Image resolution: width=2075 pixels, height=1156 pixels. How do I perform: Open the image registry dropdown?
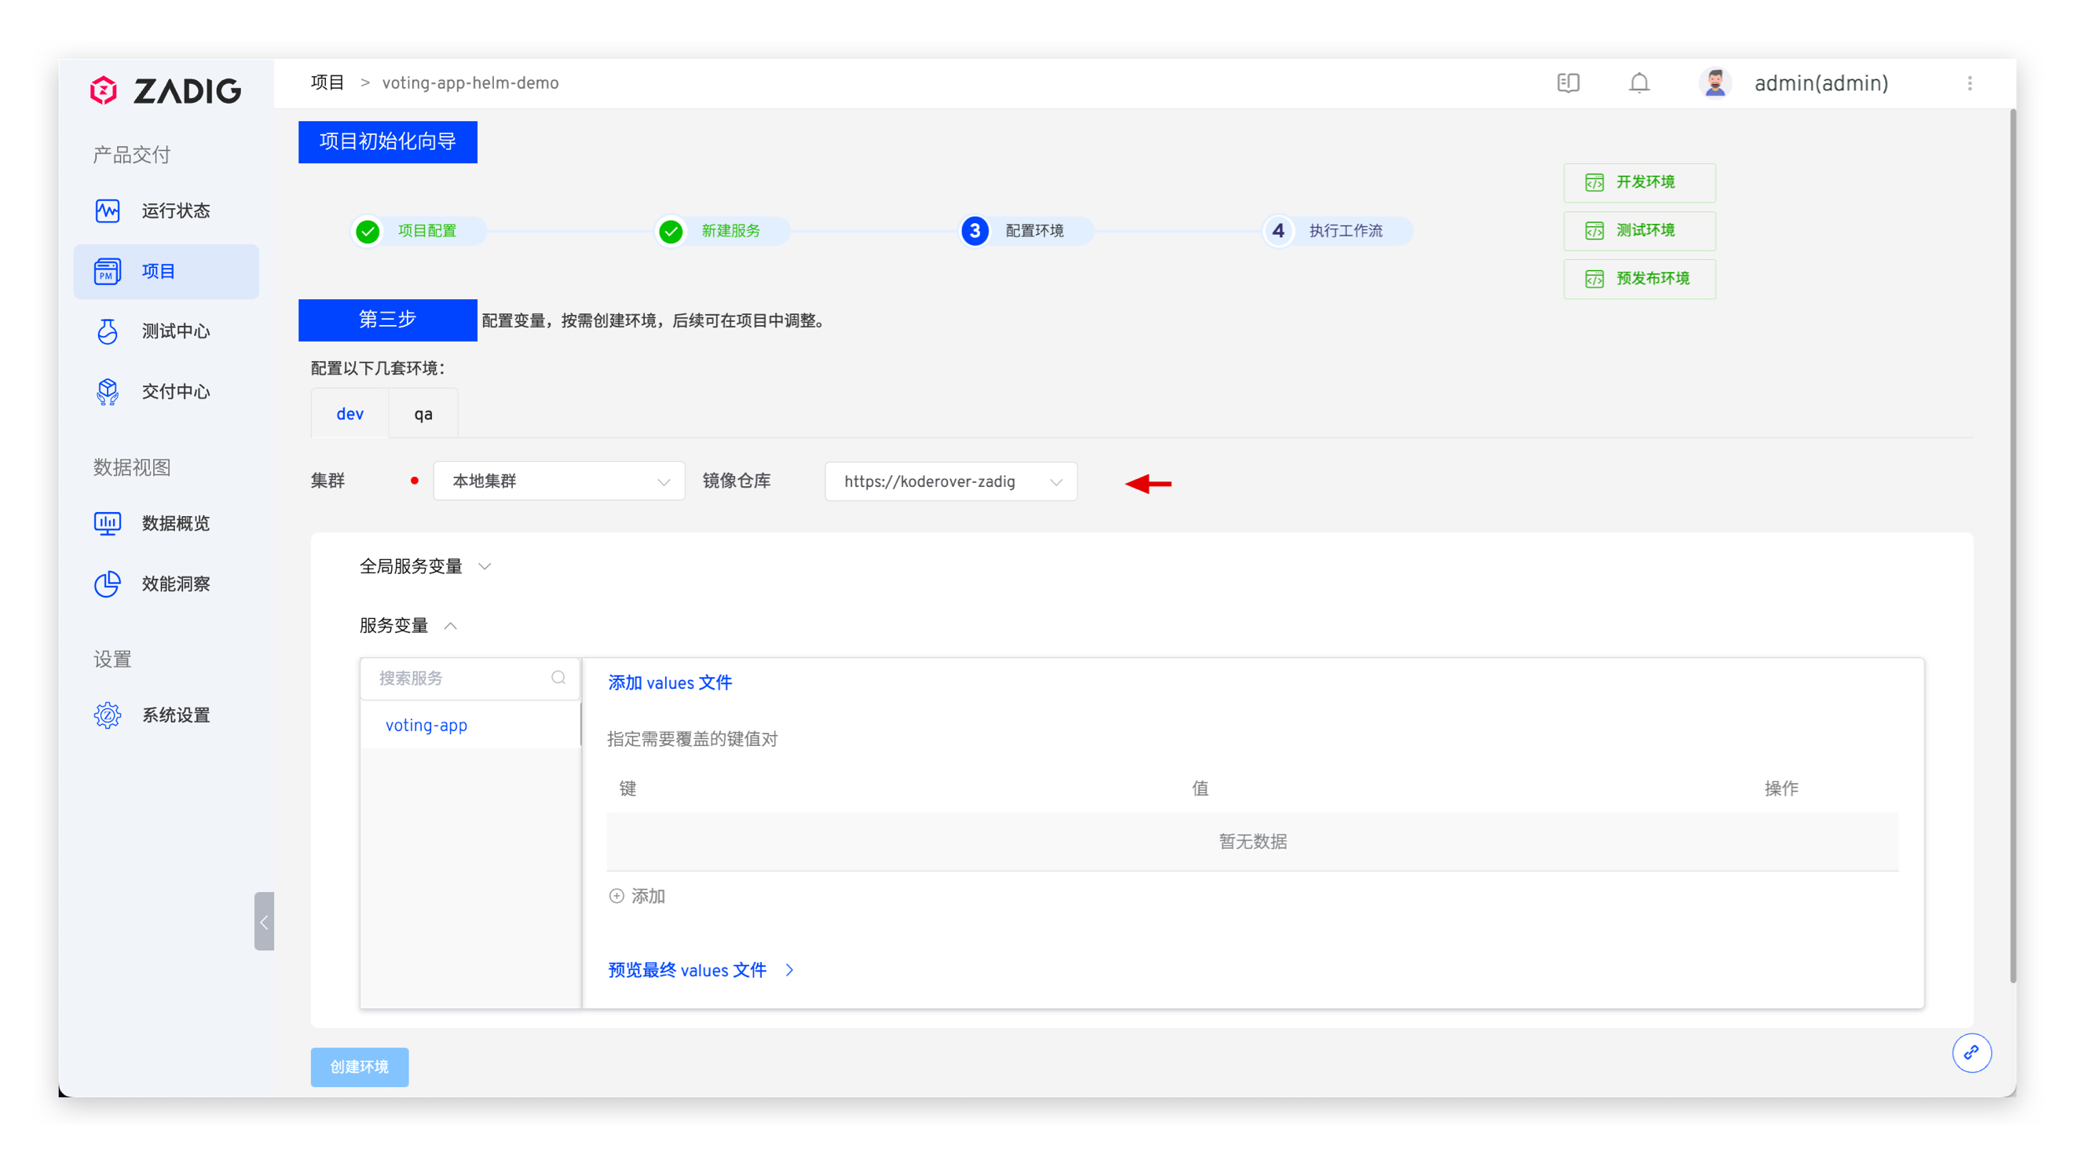(950, 481)
